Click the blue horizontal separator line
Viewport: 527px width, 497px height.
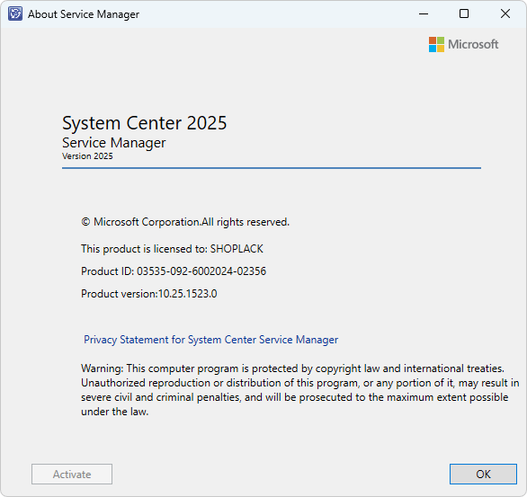[x=272, y=167]
